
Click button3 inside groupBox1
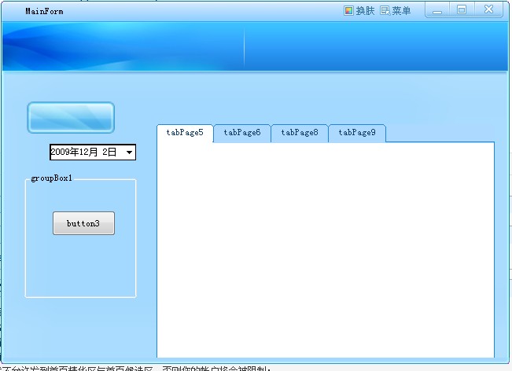pos(83,223)
